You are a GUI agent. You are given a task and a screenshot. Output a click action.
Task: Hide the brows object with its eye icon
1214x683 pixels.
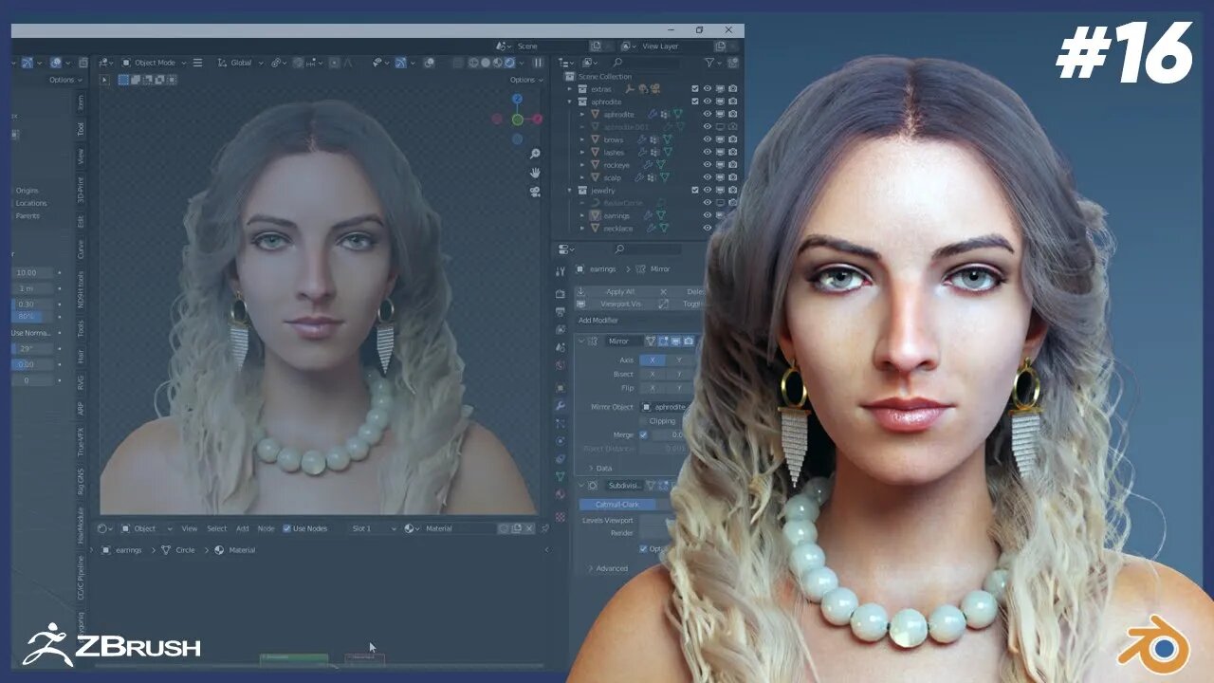point(707,139)
